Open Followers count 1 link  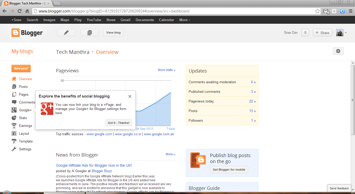[253, 120]
